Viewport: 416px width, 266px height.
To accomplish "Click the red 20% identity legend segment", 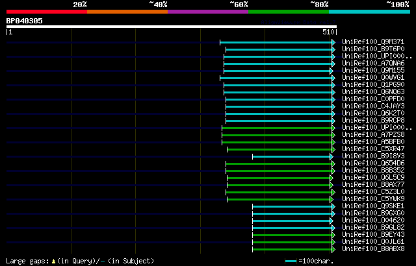I will coord(47,12).
